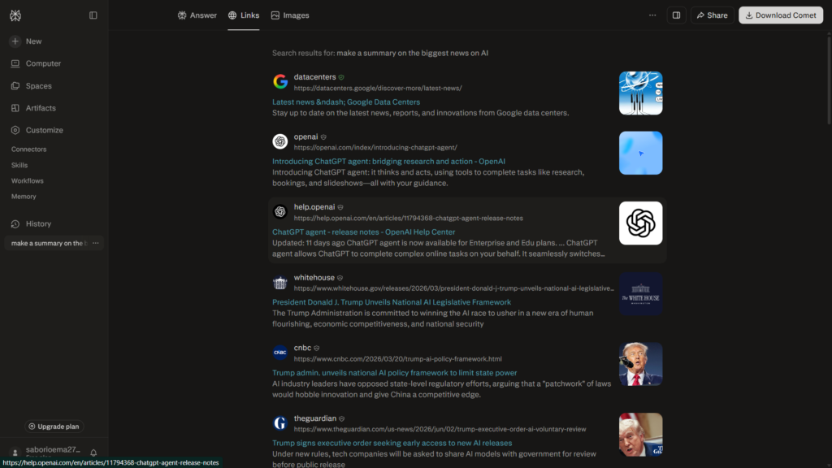The height and width of the screenshot is (468, 832).
Task: Click the datacenters.google URL text
Action: [378, 88]
